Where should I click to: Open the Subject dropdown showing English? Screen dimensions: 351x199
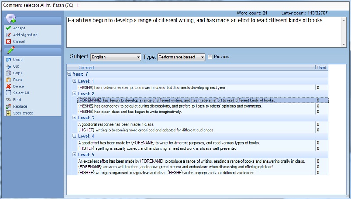coord(116,57)
